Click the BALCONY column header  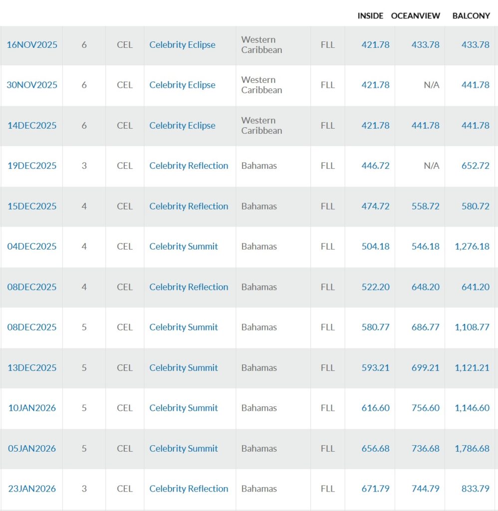click(x=471, y=16)
